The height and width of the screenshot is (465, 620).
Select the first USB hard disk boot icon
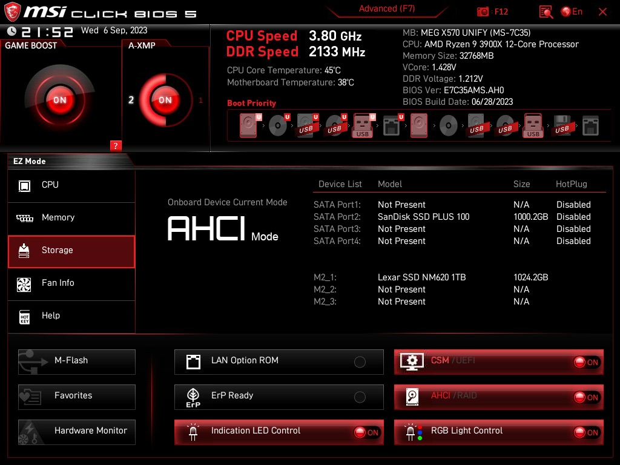coord(307,126)
